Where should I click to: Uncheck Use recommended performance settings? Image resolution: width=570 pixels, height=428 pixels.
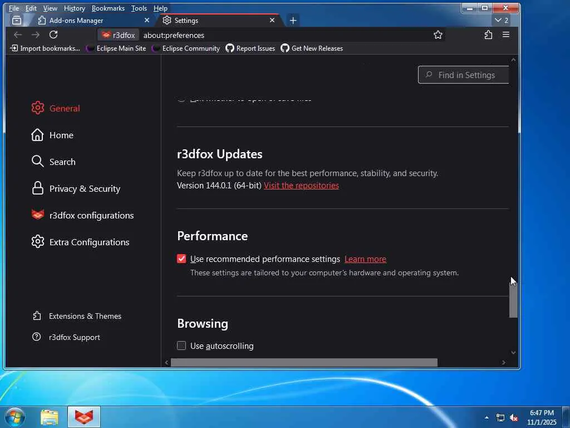[x=181, y=259]
